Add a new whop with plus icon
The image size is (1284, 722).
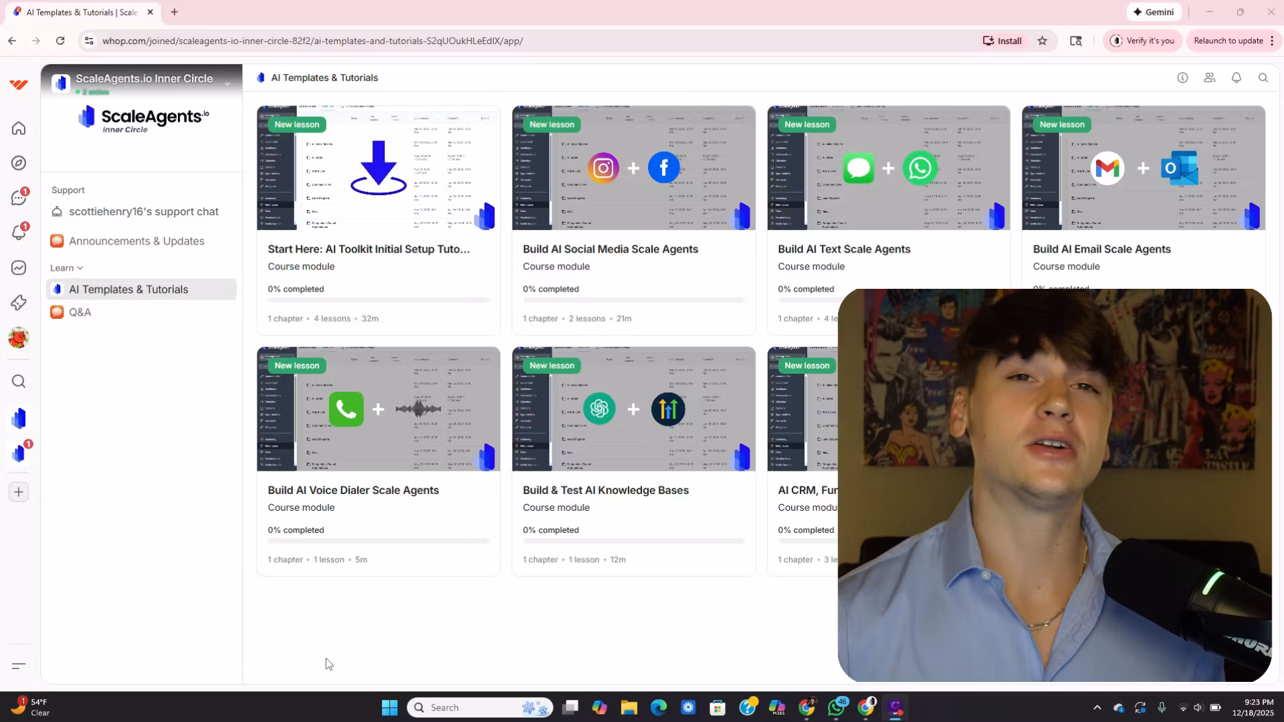(x=19, y=492)
